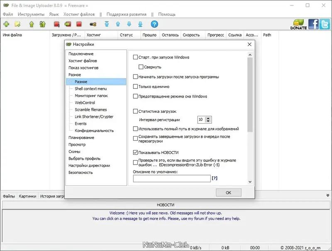Click the green plus add files icon
Viewport: 332px width, 251px height.
pos(6,24)
